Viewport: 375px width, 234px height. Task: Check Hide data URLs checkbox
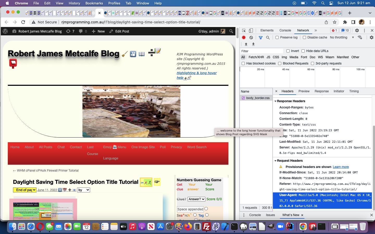(303, 51)
